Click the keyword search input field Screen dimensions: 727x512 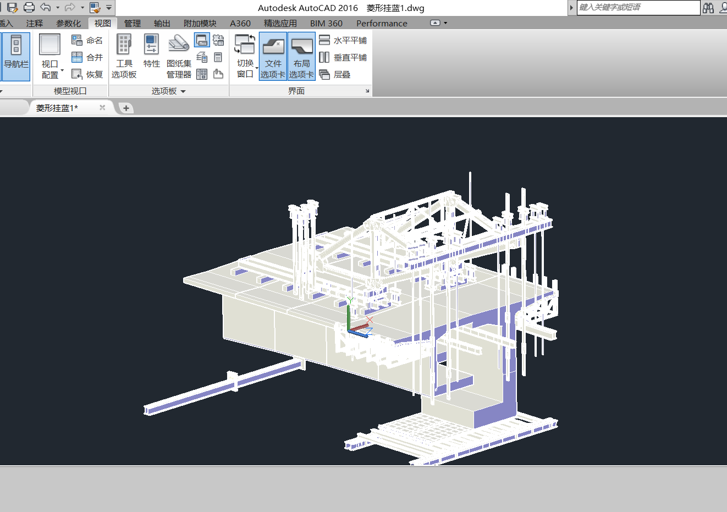coord(638,8)
